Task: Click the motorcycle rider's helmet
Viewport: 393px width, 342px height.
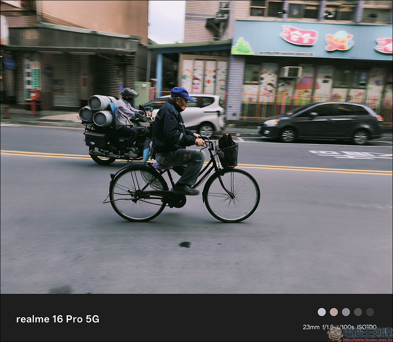Action: (x=129, y=94)
